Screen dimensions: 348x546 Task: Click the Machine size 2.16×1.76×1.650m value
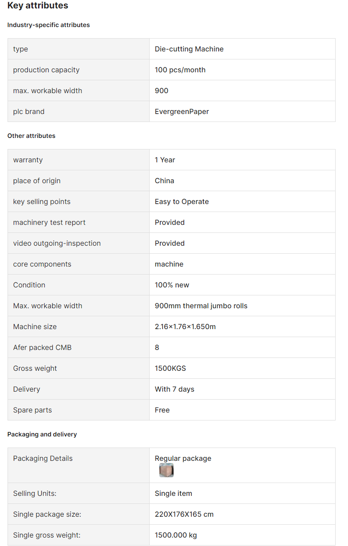pyautogui.click(x=185, y=326)
